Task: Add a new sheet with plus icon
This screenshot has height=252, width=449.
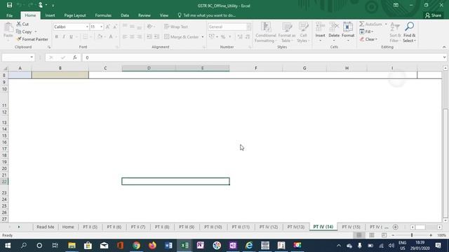Action: click(396, 227)
